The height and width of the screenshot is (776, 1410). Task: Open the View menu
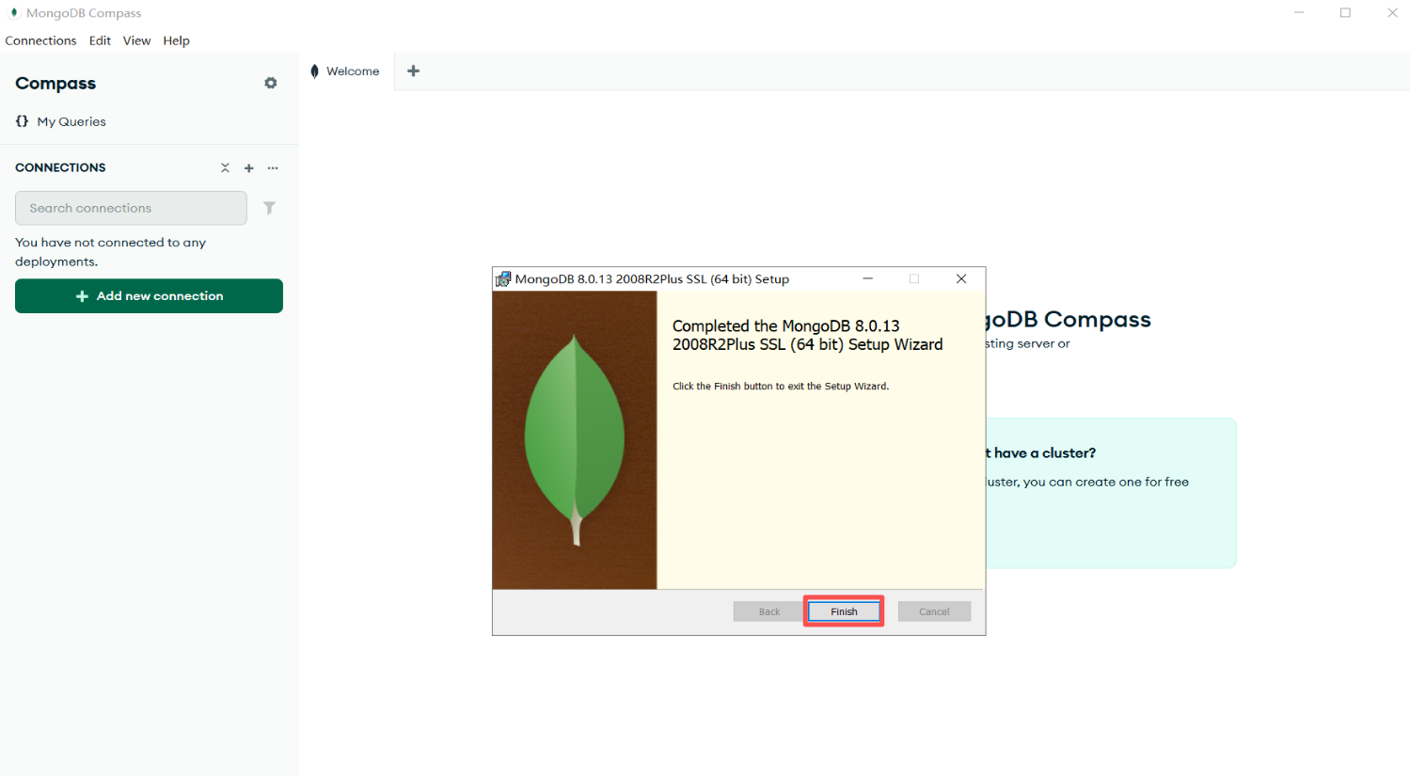136,40
